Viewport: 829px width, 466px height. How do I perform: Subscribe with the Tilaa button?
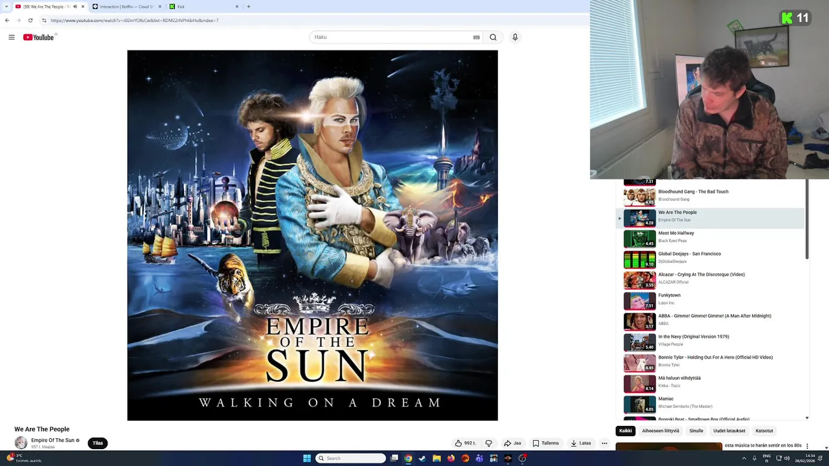click(98, 443)
